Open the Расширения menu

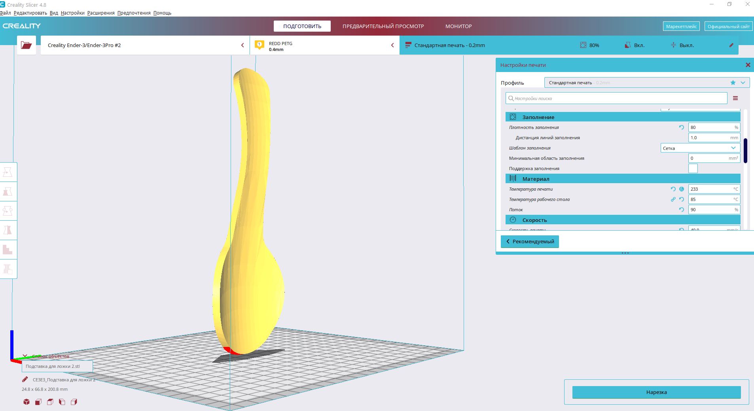pyautogui.click(x=101, y=13)
